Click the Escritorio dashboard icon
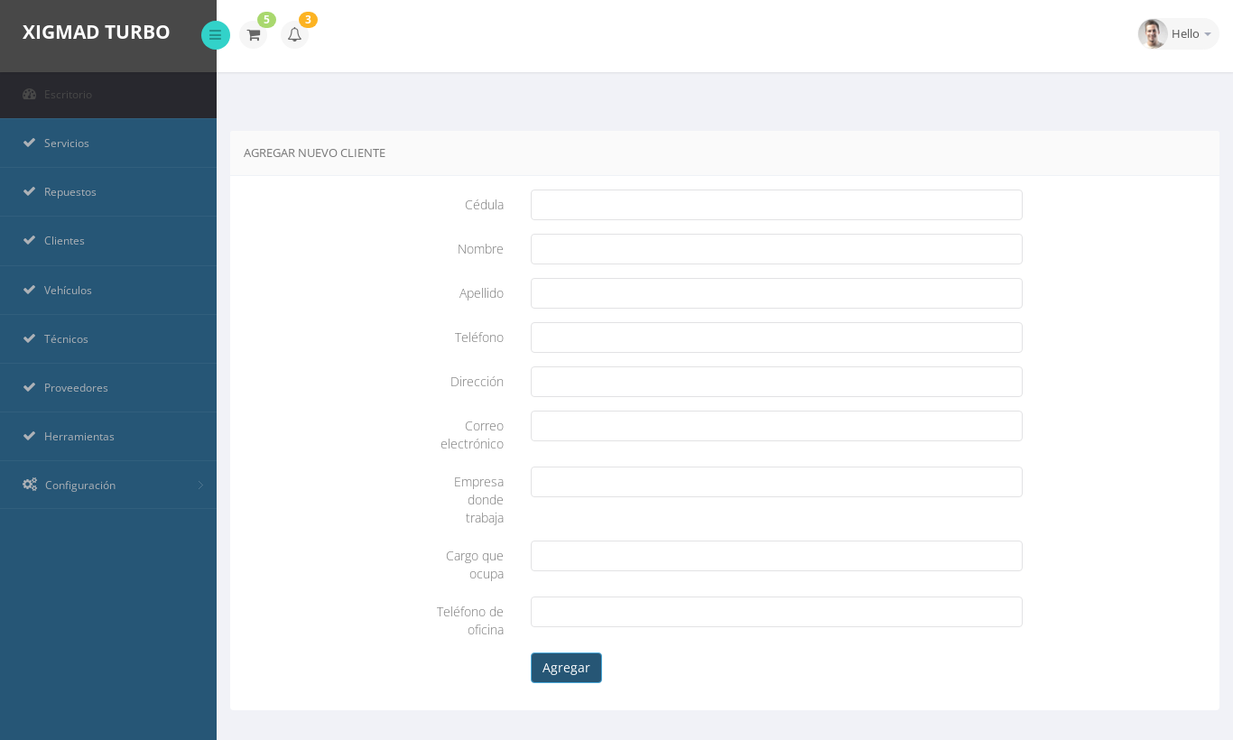 coord(29,94)
